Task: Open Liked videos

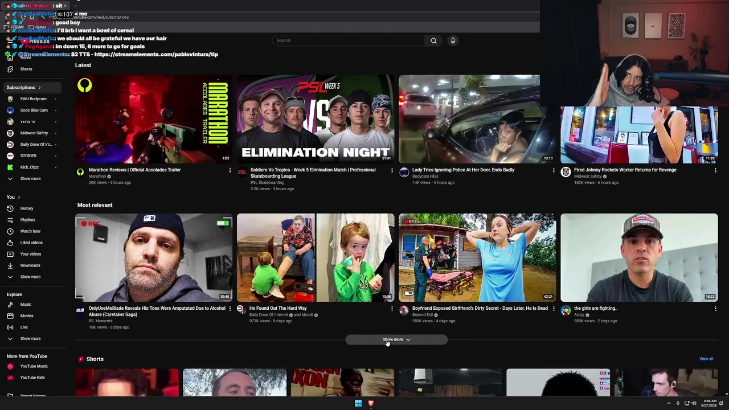Action: 31,243
